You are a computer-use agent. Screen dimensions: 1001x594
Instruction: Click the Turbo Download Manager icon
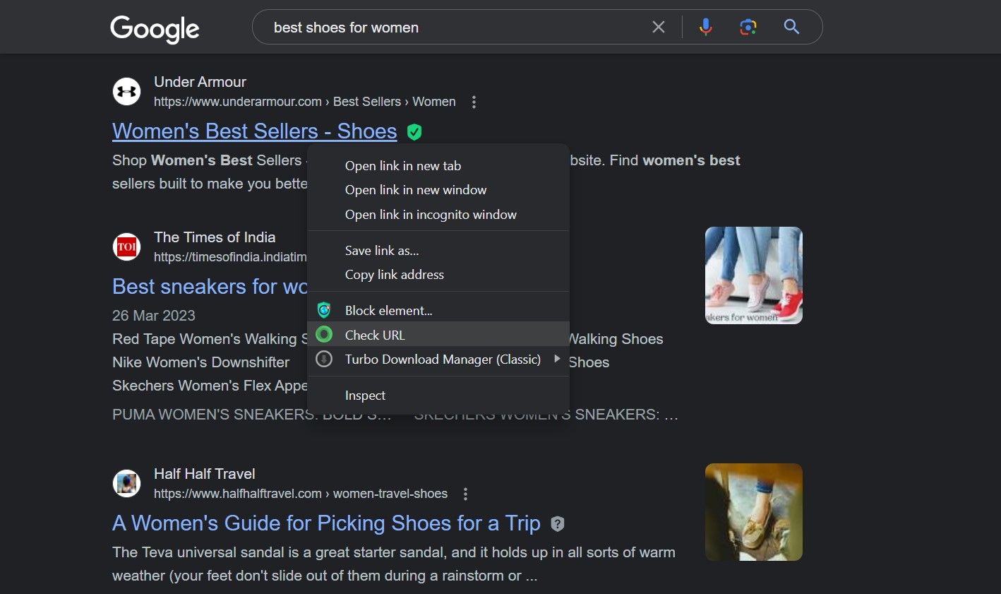pyautogui.click(x=324, y=359)
